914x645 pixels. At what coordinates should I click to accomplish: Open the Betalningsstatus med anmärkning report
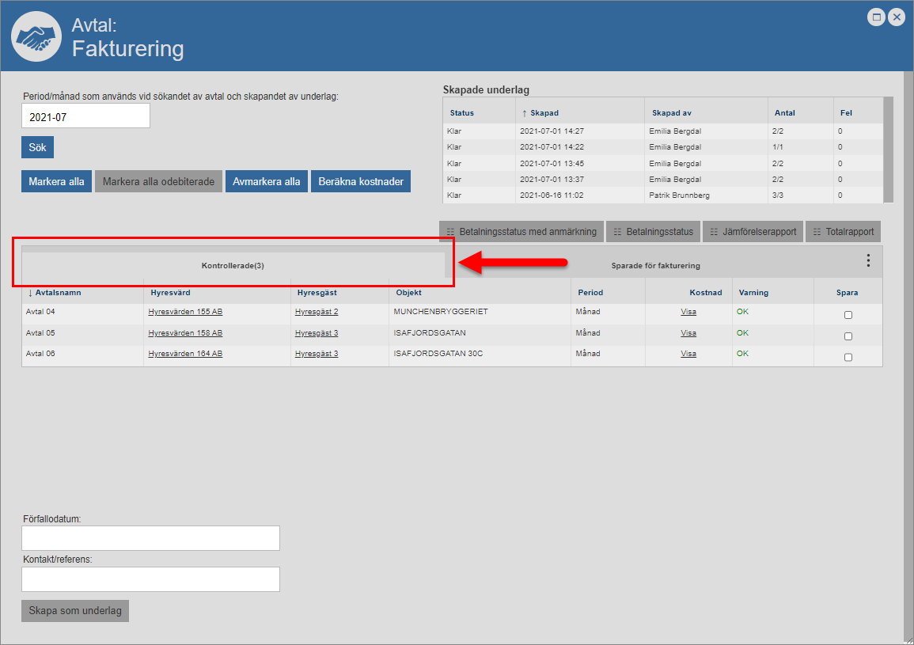coord(521,232)
